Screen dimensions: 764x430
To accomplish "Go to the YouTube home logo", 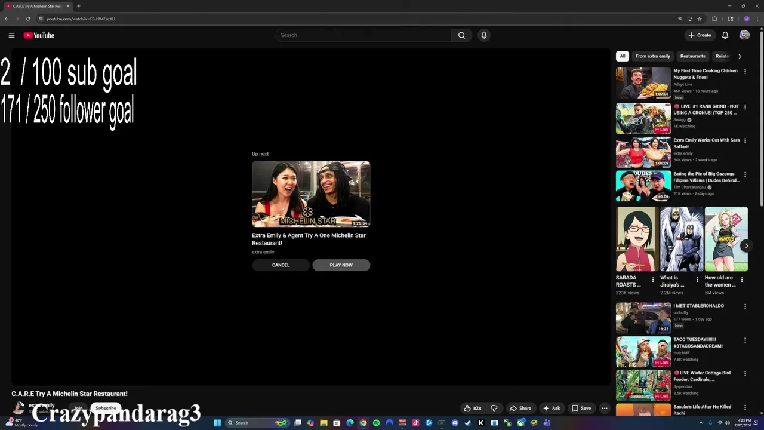I will (39, 35).
